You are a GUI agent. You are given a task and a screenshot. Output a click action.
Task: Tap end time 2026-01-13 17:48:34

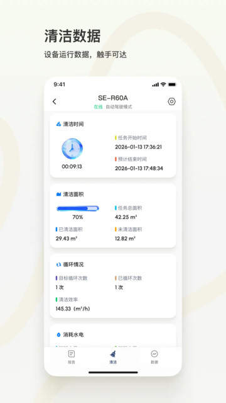(139, 168)
